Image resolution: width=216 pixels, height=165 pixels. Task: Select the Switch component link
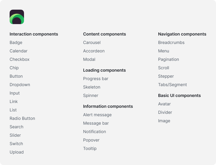coord(16,144)
